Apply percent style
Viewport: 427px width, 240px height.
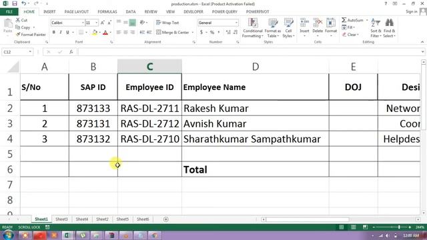(212, 33)
